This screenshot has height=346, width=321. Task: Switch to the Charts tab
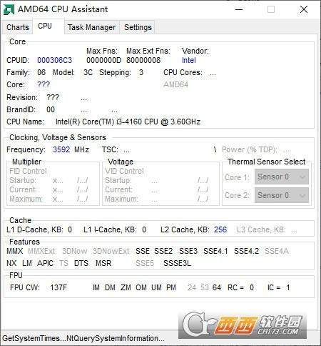click(x=18, y=27)
